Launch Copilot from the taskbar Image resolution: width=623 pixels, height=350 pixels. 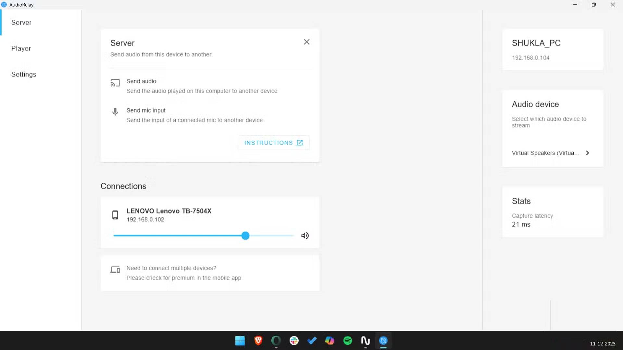[x=330, y=341]
